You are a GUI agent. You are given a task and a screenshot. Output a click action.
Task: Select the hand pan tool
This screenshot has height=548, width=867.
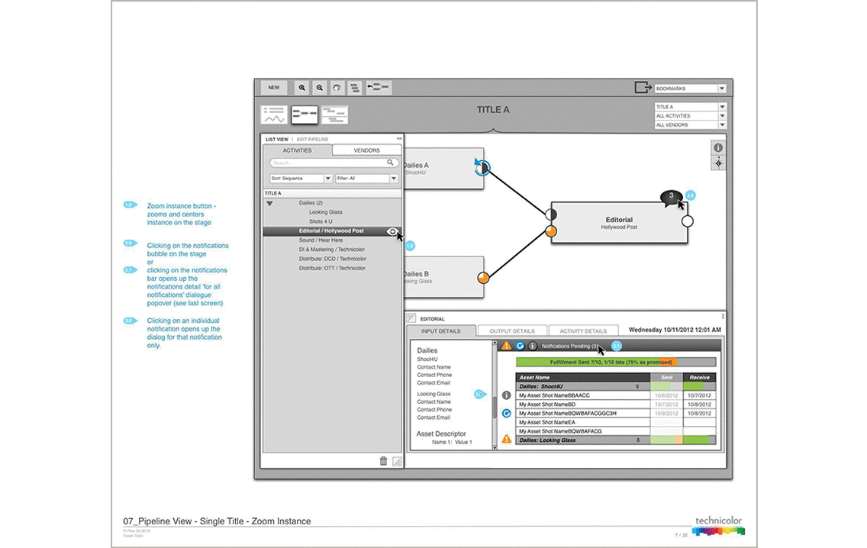point(336,88)
